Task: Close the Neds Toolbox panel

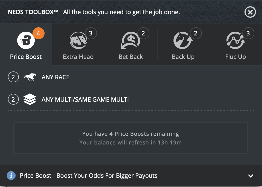Action: pyautogui.click(x=250, y=12)
